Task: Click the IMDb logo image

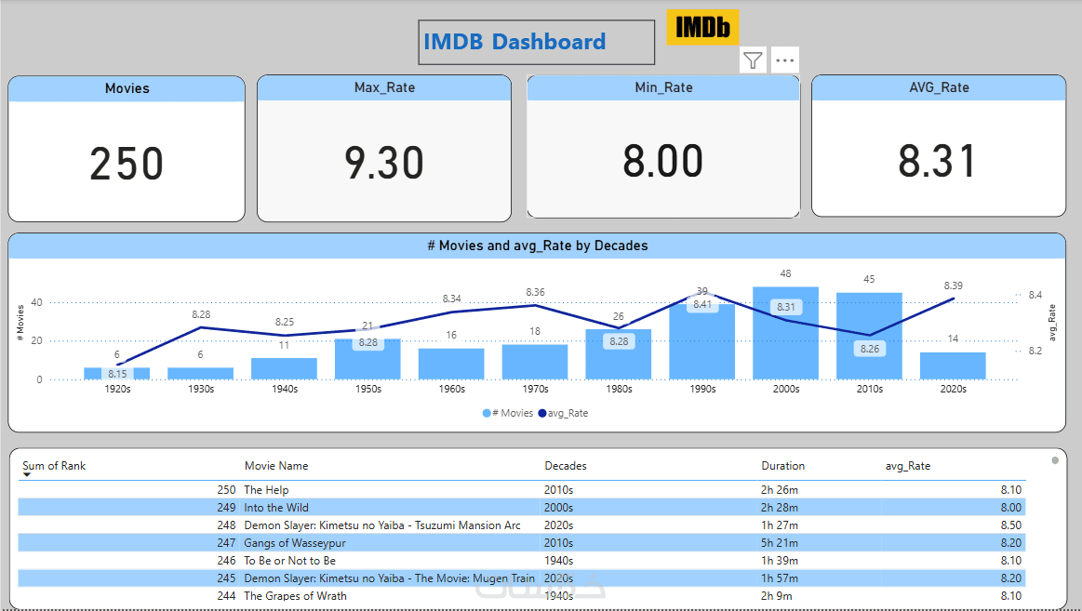Action: (702, 28)
